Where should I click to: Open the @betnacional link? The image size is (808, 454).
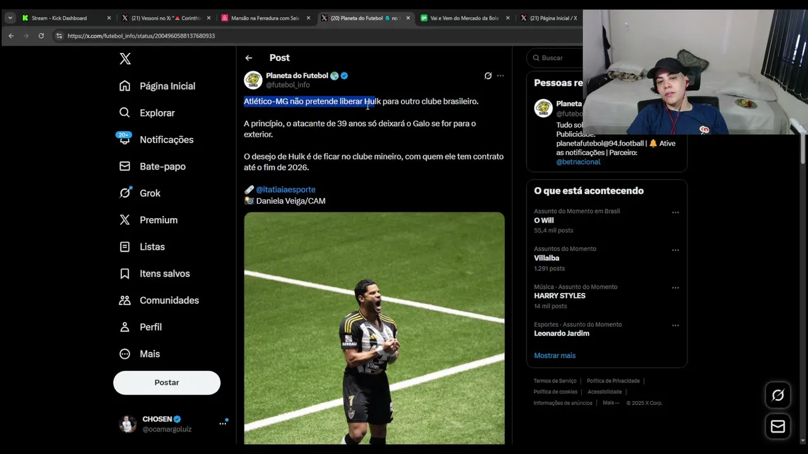tap(578, 162)
